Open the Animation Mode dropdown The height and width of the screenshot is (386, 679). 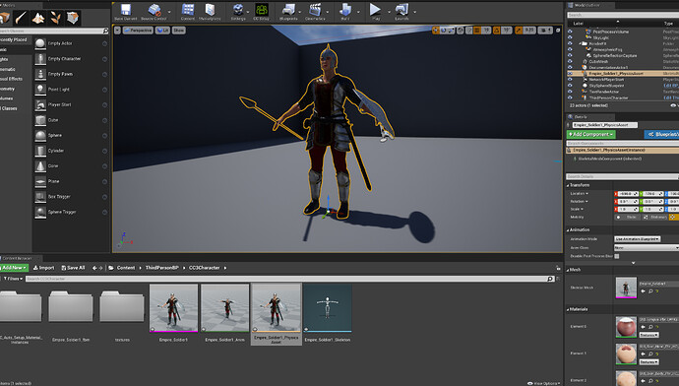click(x=637, y=238)
